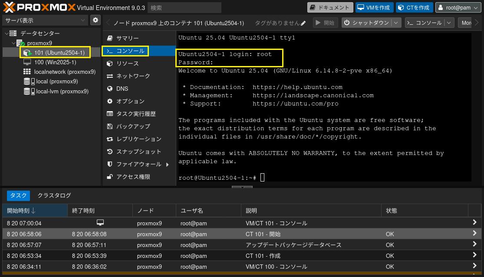484x277 pixels.
Task: Open localnetwork (proxmox9) entry
Action: tap(65, 72)
